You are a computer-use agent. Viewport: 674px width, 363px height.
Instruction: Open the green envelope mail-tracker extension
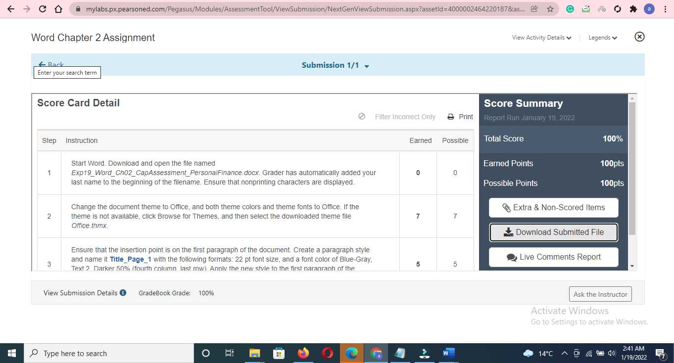click(586, 9)
